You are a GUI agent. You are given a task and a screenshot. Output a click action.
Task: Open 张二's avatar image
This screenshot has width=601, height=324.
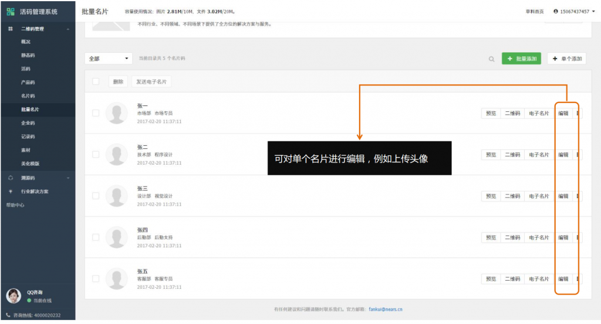pos(117,154)
